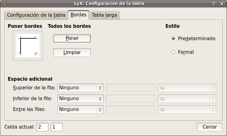Image resolution: width=227 pixels, height=136 pixels.
Task: Select the Predeterminado style radio button
Action: [x=173, y=39]
